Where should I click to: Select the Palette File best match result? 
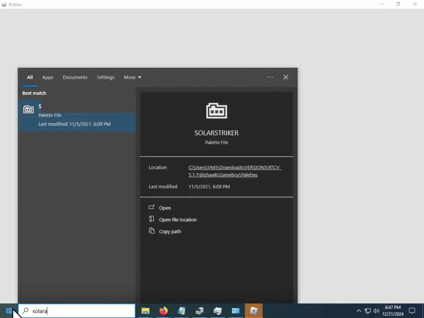pyautogui.click(x=77, y=115)
